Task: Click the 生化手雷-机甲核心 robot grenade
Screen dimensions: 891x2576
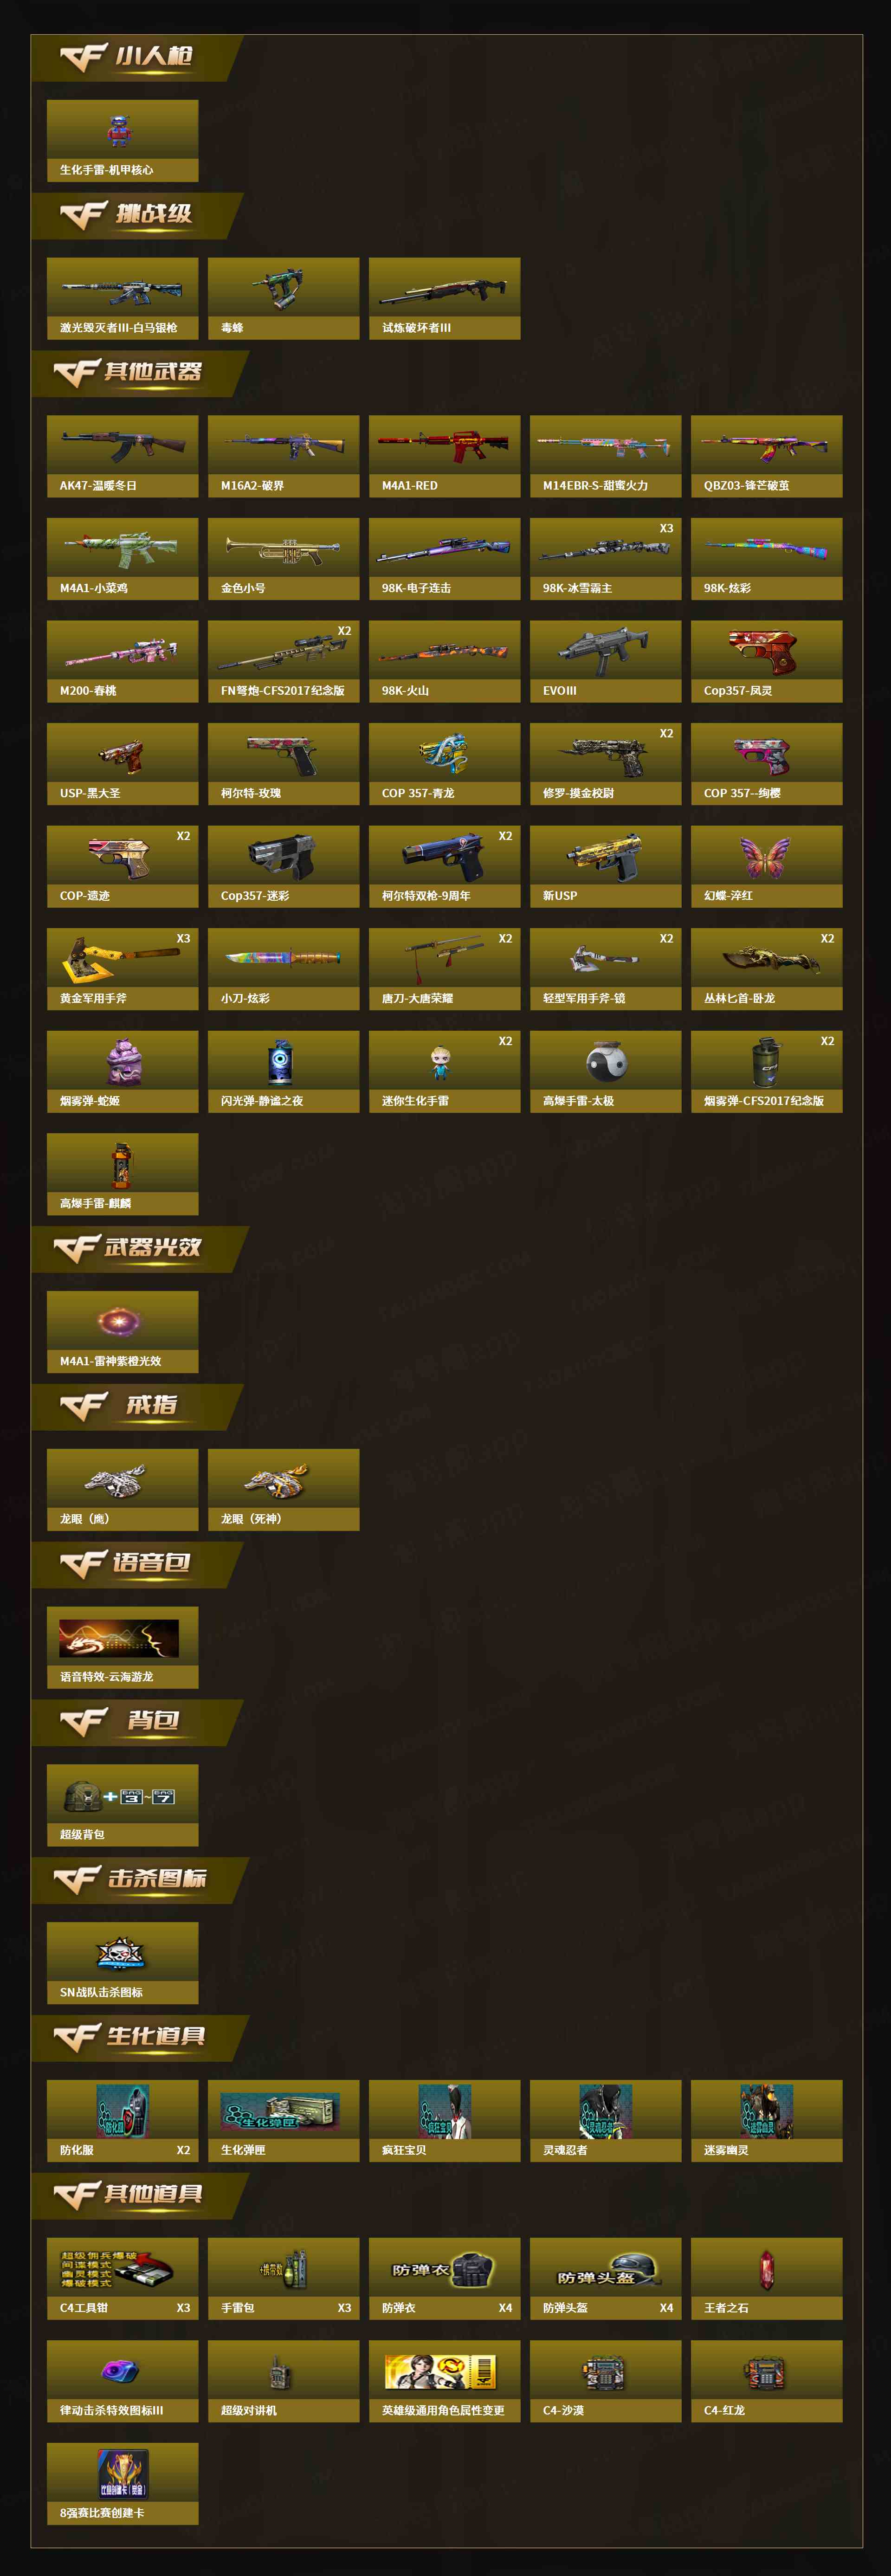Action: pos(122,140)
